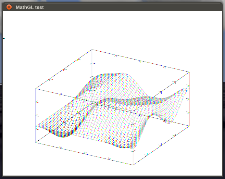225x179 pixels.
Task: Click the lower far-left corner of the bounding box
Action: (x=36, y=142)
